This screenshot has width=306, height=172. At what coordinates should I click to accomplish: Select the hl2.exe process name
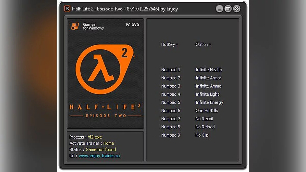click(94, 137)
